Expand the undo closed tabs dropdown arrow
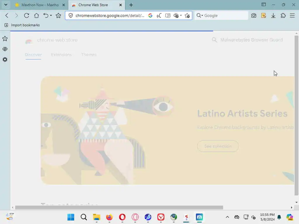This screenshot has height=224, width=299. click(x=51, y=15)
